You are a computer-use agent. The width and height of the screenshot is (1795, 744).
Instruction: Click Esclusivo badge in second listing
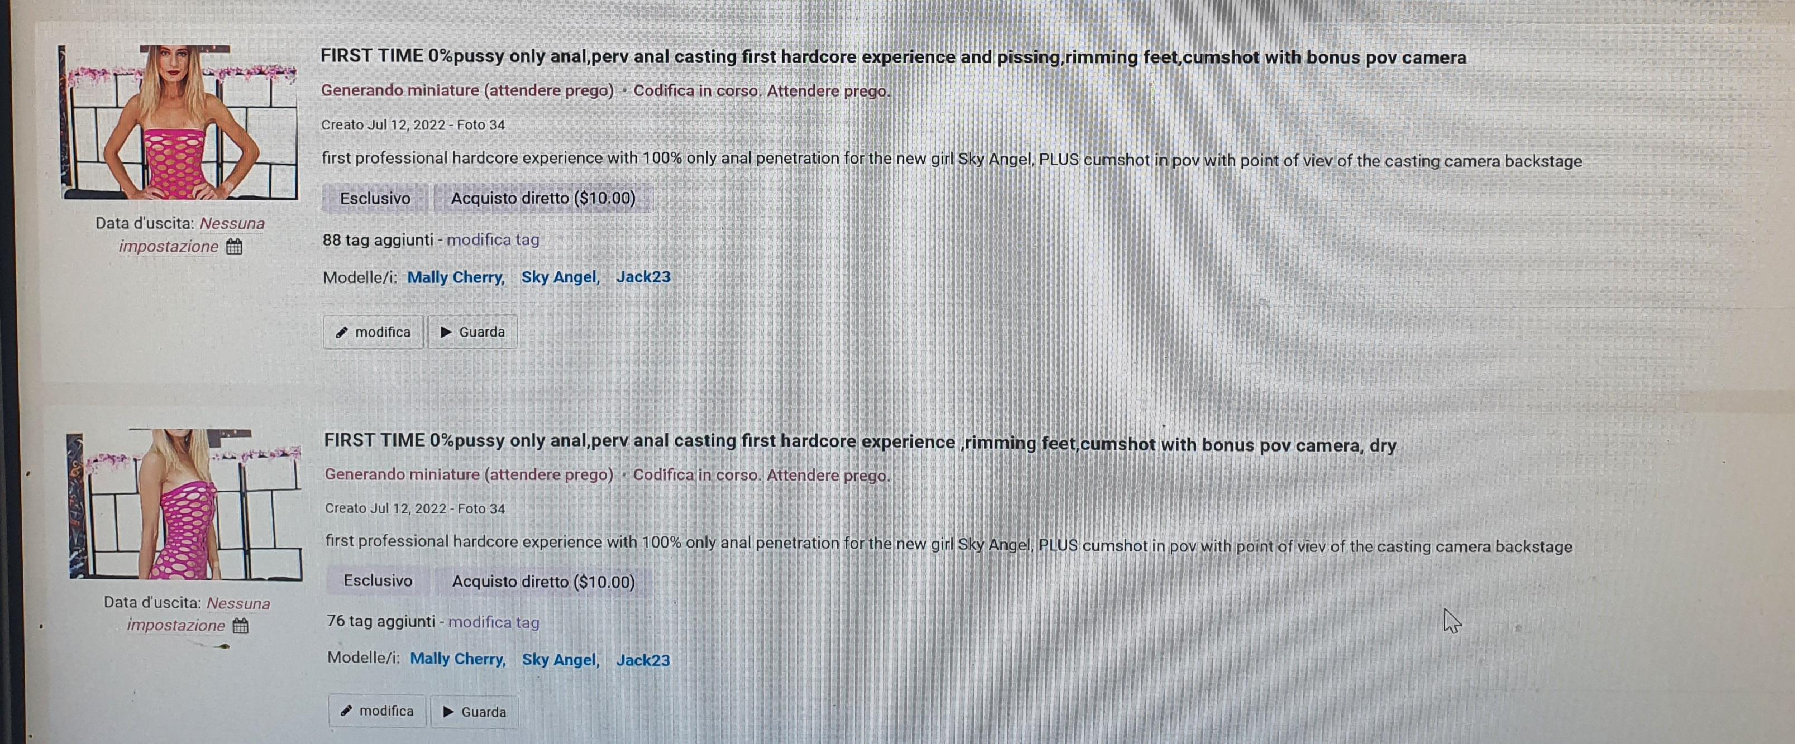click(378, 581)
